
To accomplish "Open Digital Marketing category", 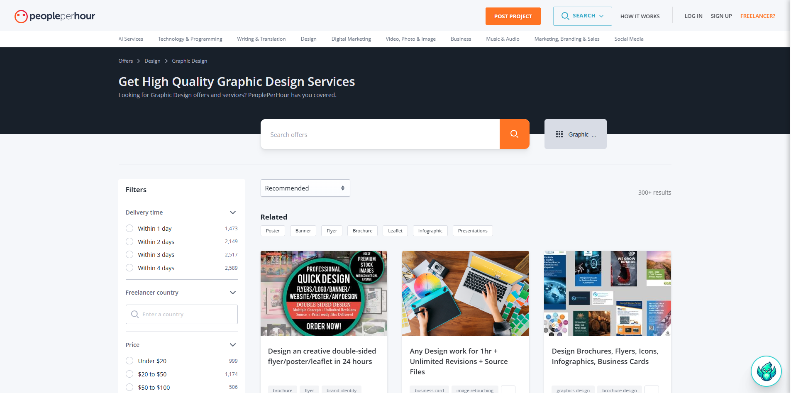I will 351,39.
